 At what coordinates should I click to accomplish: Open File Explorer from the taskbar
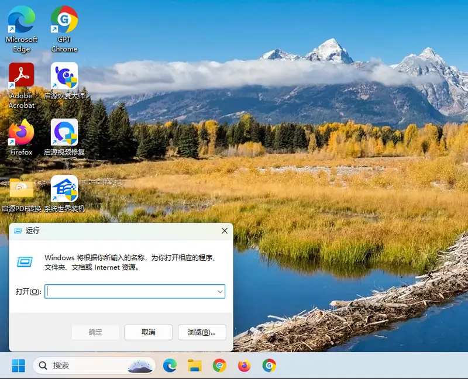[195, 366]
